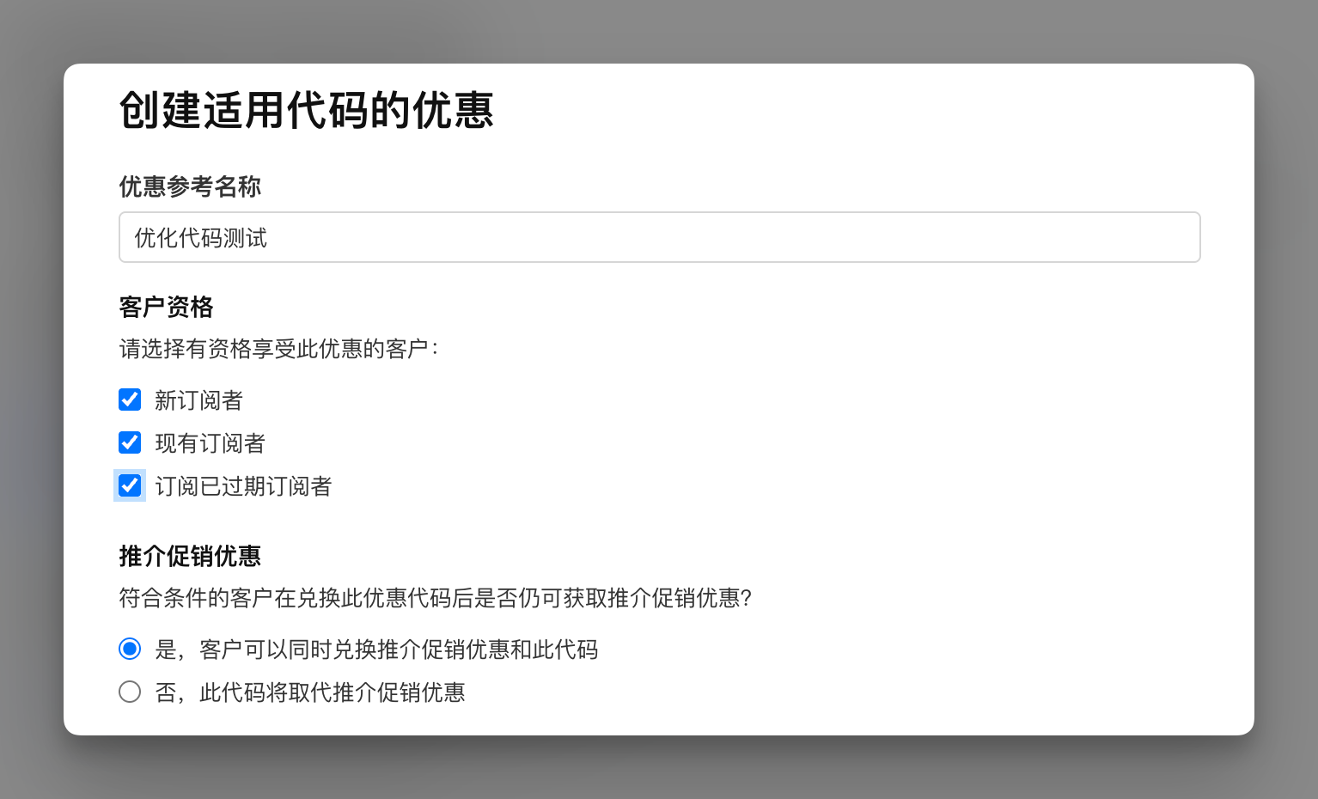1318x799 pixels.
Task: Uncheck the 新订阅者 checkbox
Action: 130,399
